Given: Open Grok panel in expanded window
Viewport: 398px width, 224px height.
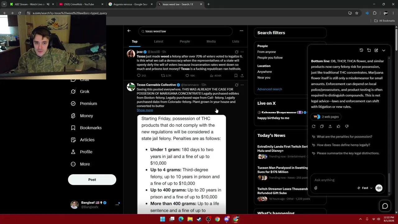Looking at the screenshot, I should point(369,50).
